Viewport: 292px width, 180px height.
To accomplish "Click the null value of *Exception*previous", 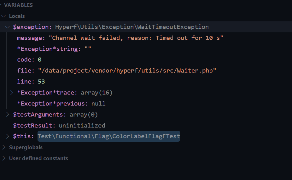I will coord(98,103).
